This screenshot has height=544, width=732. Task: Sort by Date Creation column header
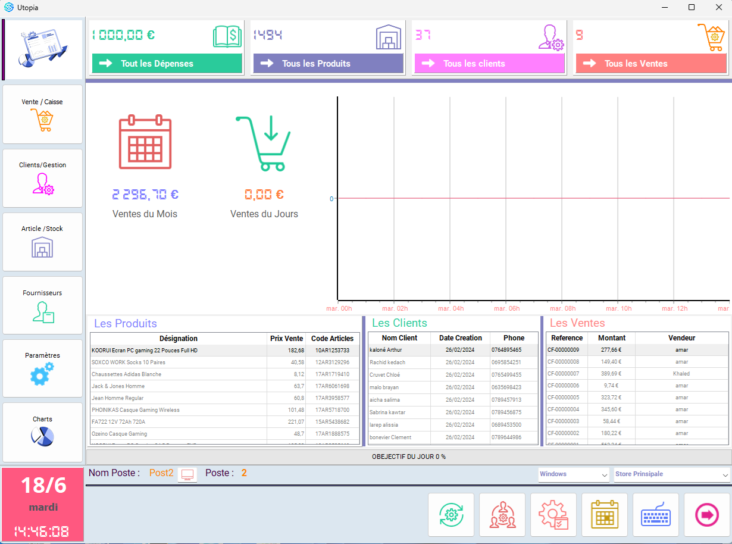tap(460, 337)
